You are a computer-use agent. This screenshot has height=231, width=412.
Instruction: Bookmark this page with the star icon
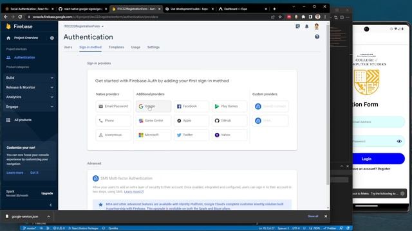280,17
